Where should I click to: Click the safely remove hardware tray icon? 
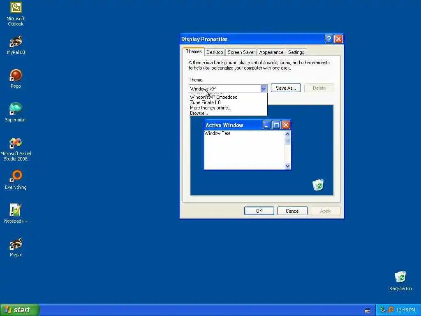tap(383, 310)
